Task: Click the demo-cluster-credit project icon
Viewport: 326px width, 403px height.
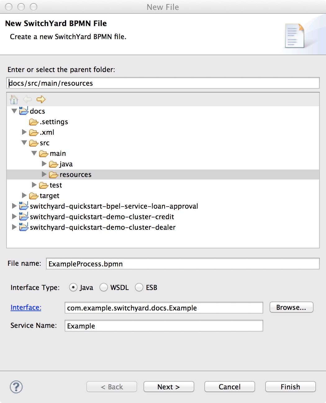Action: [x=24, y=216]
